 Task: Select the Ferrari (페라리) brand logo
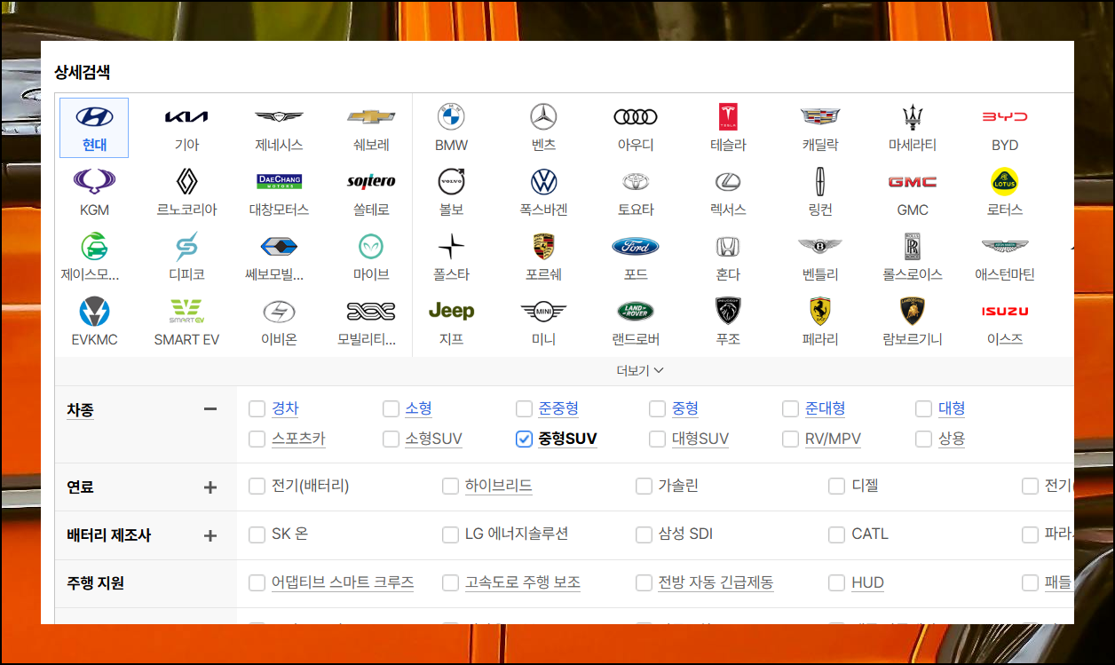tap(820, 311)
